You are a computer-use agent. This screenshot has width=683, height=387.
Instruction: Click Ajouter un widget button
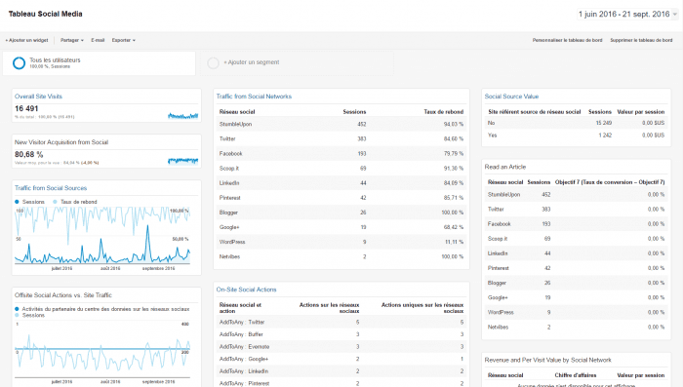27,40
